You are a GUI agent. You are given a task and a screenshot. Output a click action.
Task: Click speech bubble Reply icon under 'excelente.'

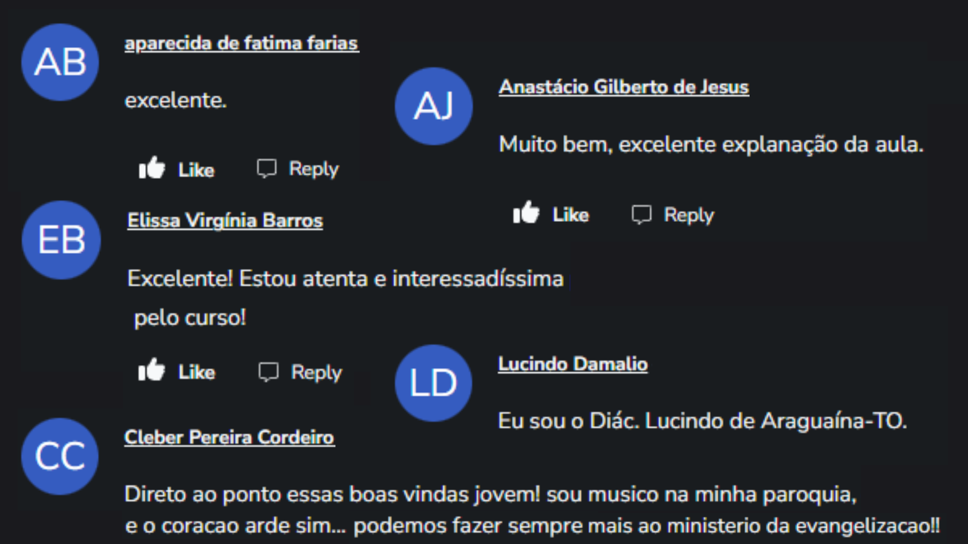click(266, 168)
